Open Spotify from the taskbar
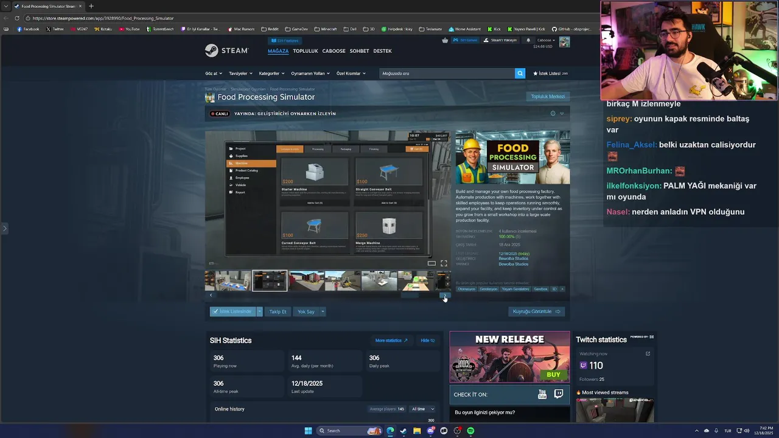This screenshot has width=779, height=438. click(470, 431)
